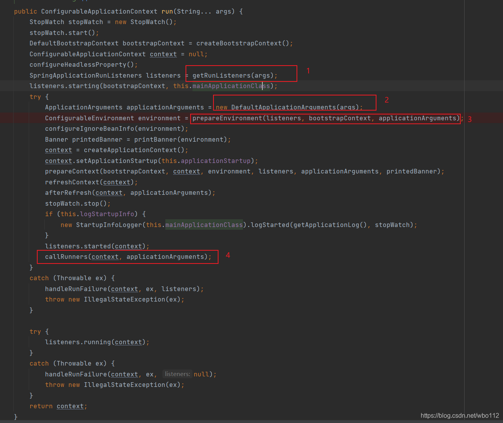Click the listeners.starting method call
Viewport: 503px width, 423px height.
point(64,86)
